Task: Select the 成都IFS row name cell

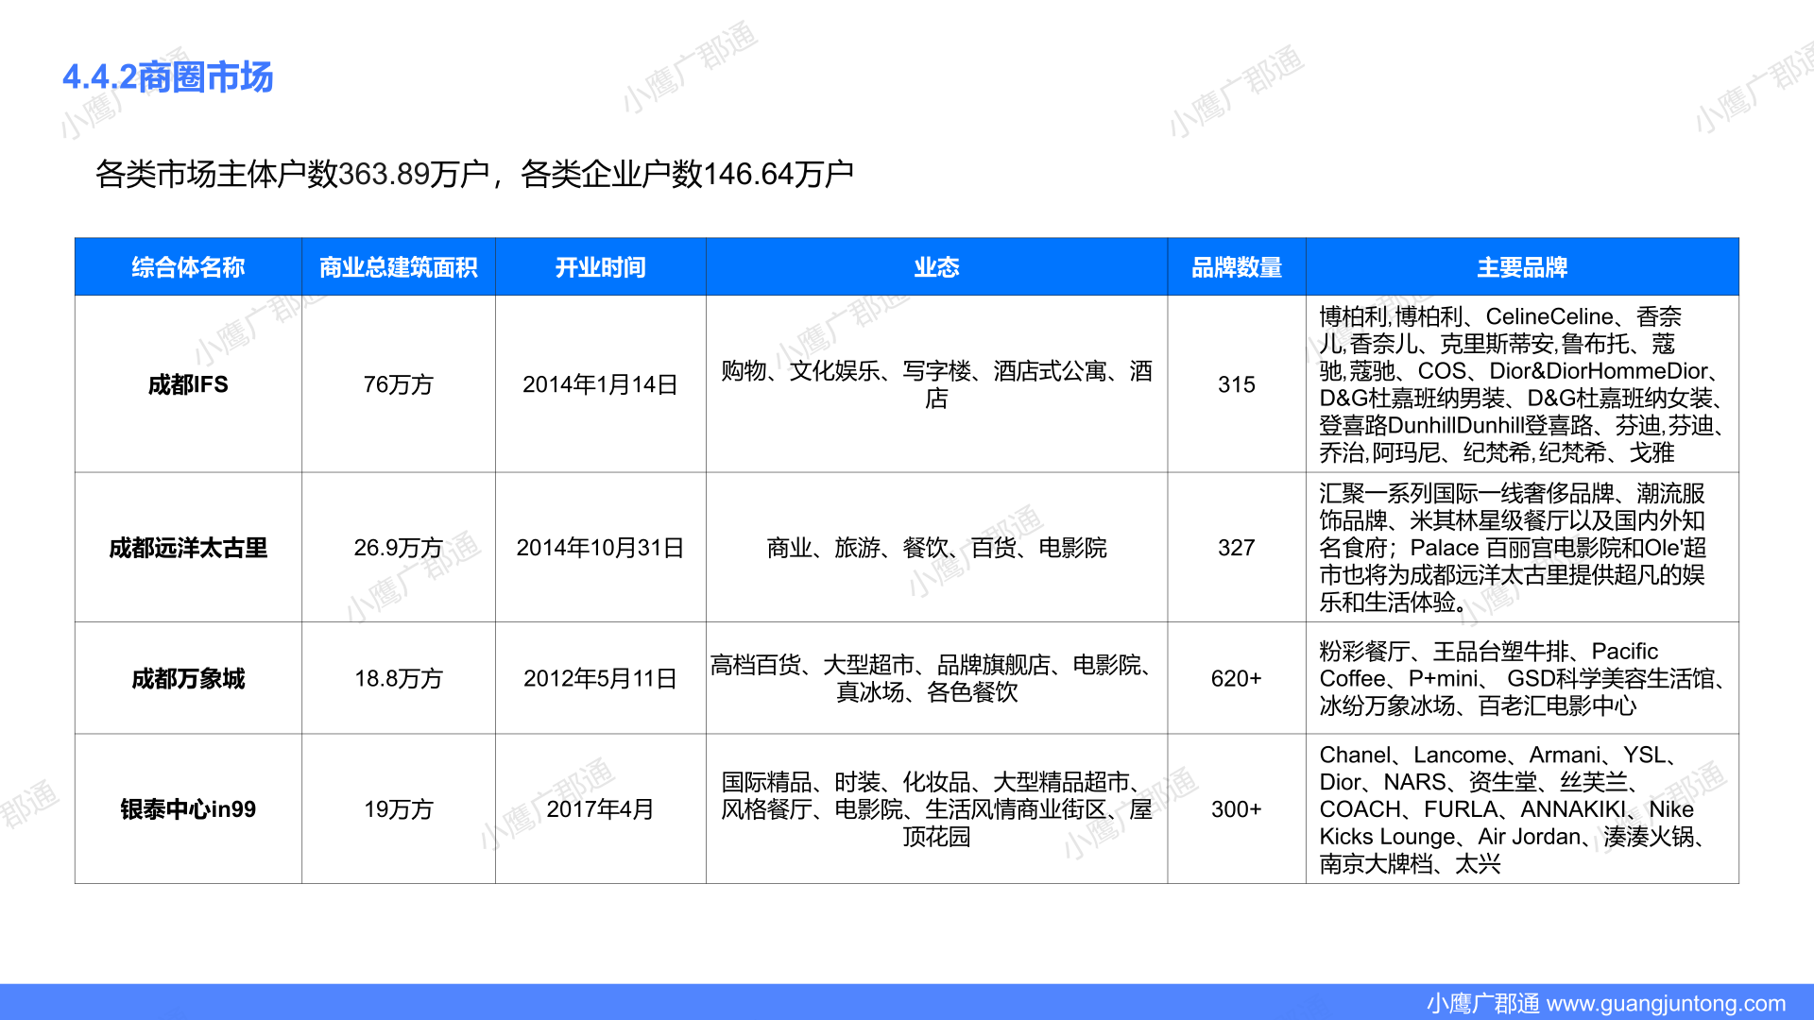Action: (188, 384)
